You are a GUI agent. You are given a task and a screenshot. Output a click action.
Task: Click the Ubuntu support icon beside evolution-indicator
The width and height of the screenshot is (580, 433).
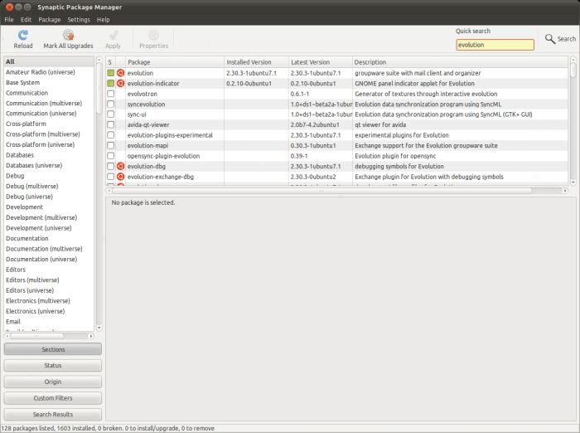[120, 83]
